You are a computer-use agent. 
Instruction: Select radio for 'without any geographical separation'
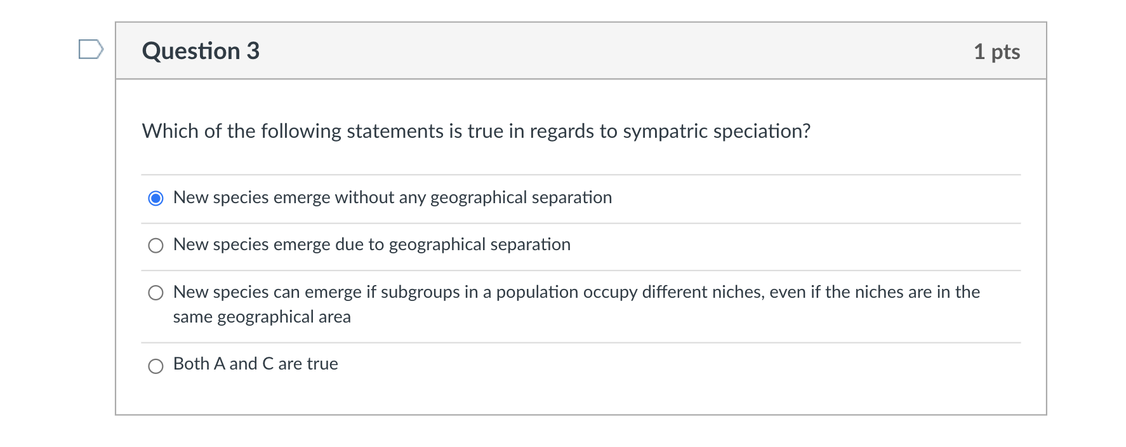click(156, 199)
